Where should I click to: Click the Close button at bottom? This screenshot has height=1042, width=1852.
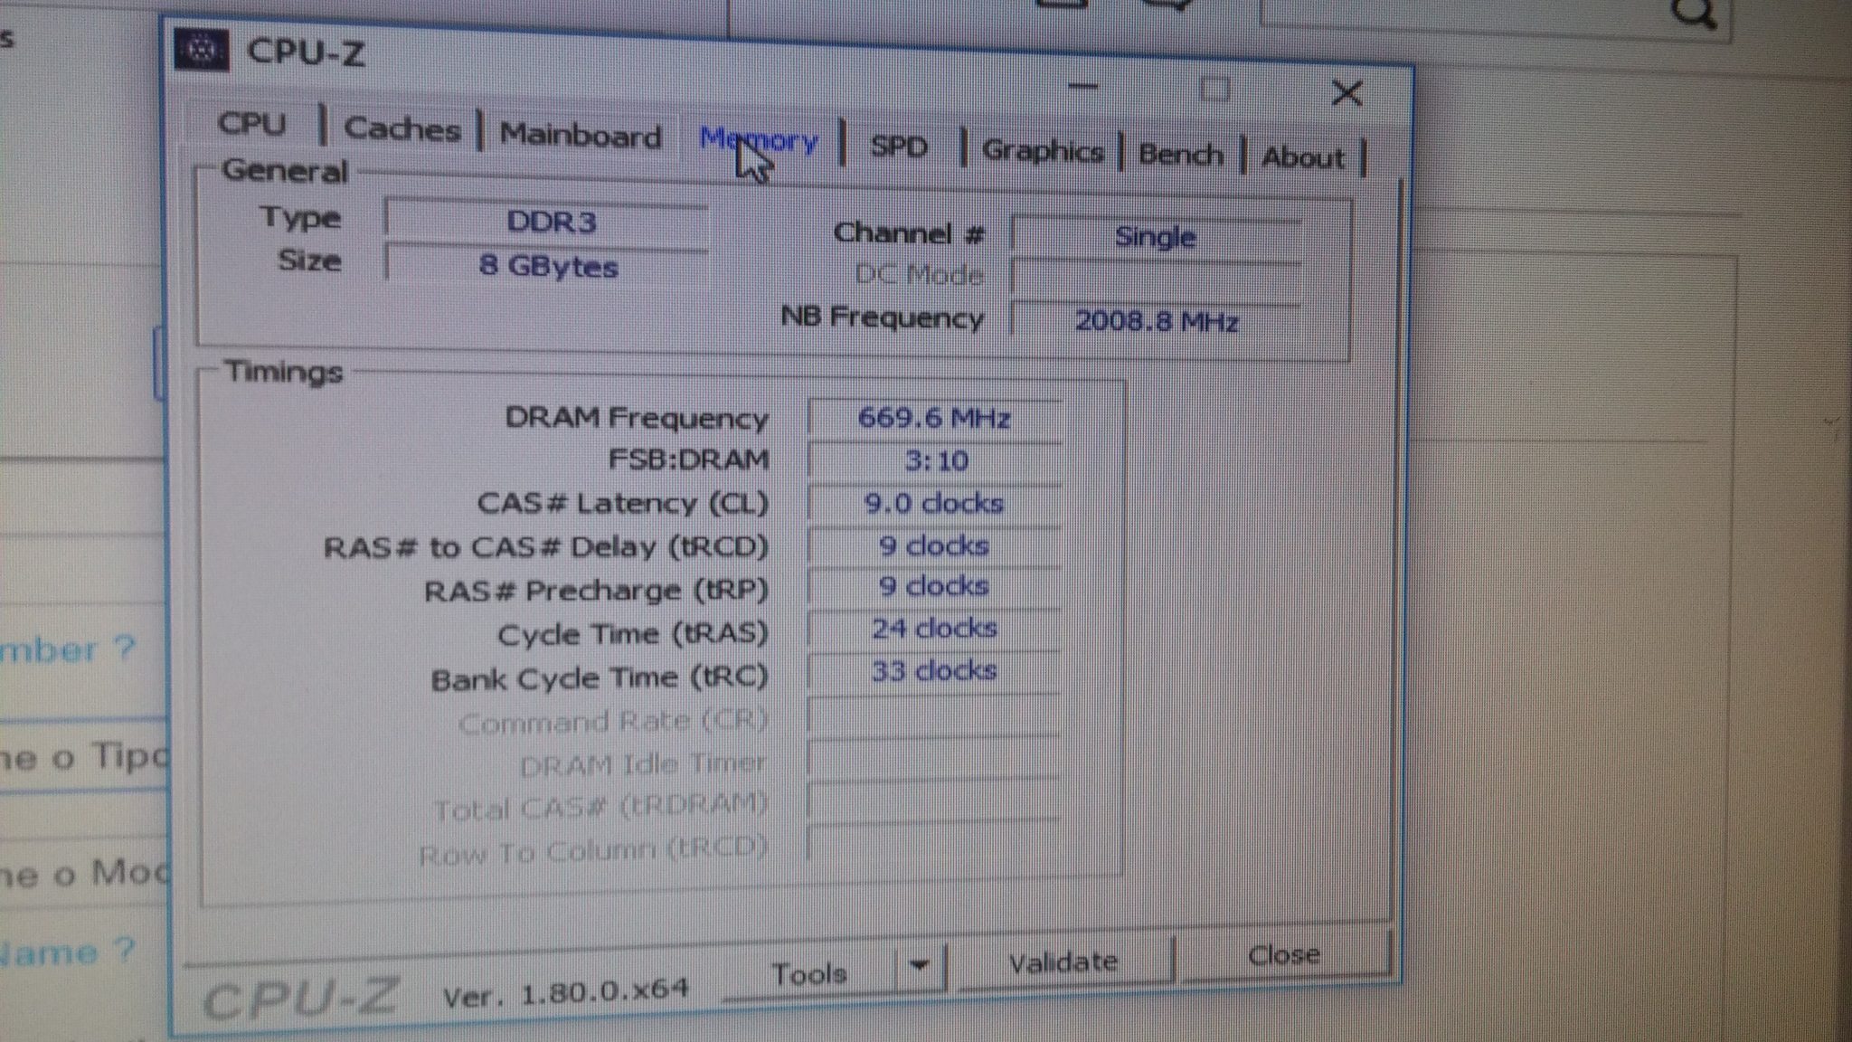[x=1284, y=955]
